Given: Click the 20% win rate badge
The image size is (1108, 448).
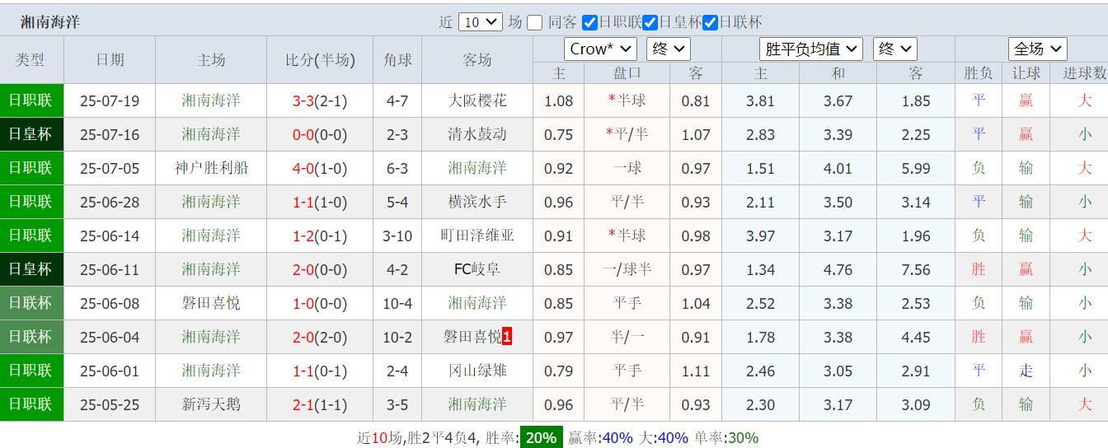Looking at the screenshot, I should point(541,437).
